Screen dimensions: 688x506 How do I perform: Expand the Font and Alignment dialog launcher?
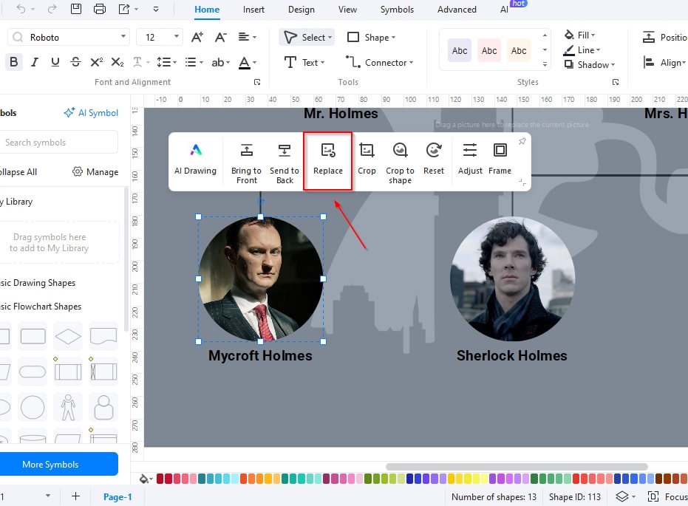coord(257,82)
